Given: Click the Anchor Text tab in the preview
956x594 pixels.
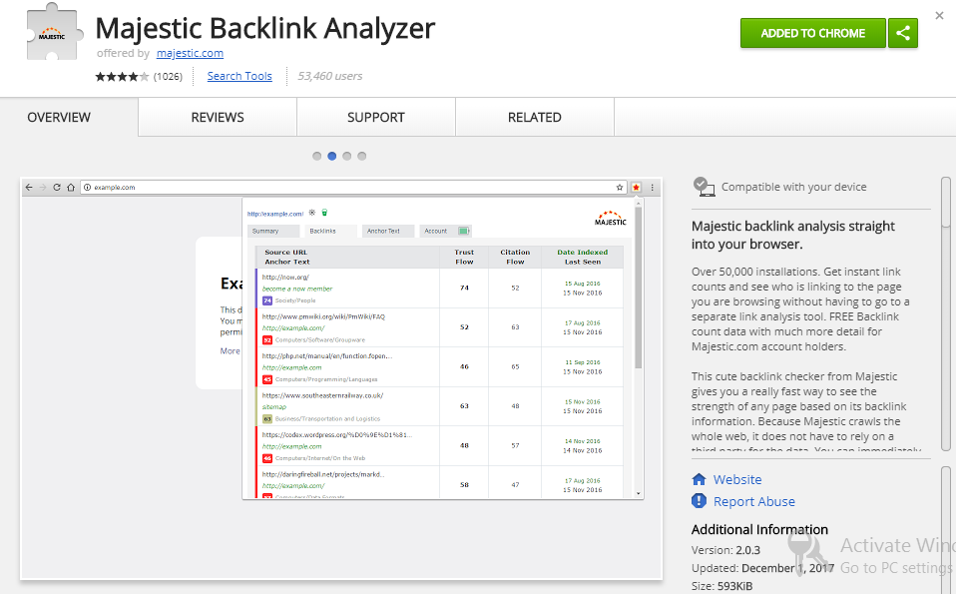Looking at the screenshot, I should [x=388, y=232].
